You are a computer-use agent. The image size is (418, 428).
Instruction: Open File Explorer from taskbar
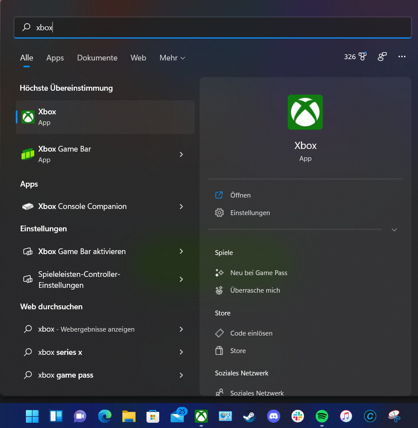click(x=129, y=416)
